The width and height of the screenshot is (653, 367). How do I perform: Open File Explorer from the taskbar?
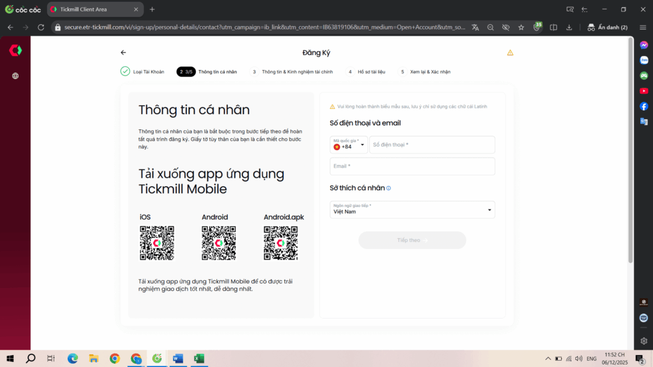[94, 358]
